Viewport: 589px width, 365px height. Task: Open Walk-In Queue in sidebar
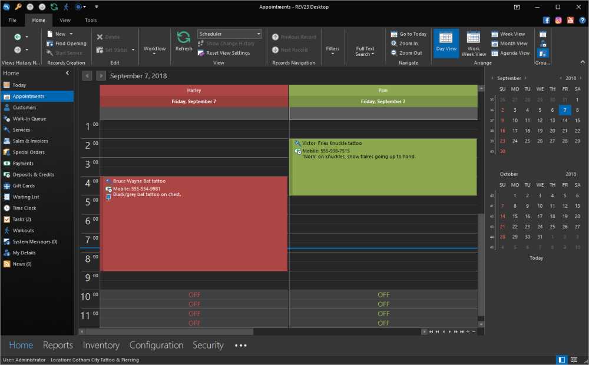37,119
